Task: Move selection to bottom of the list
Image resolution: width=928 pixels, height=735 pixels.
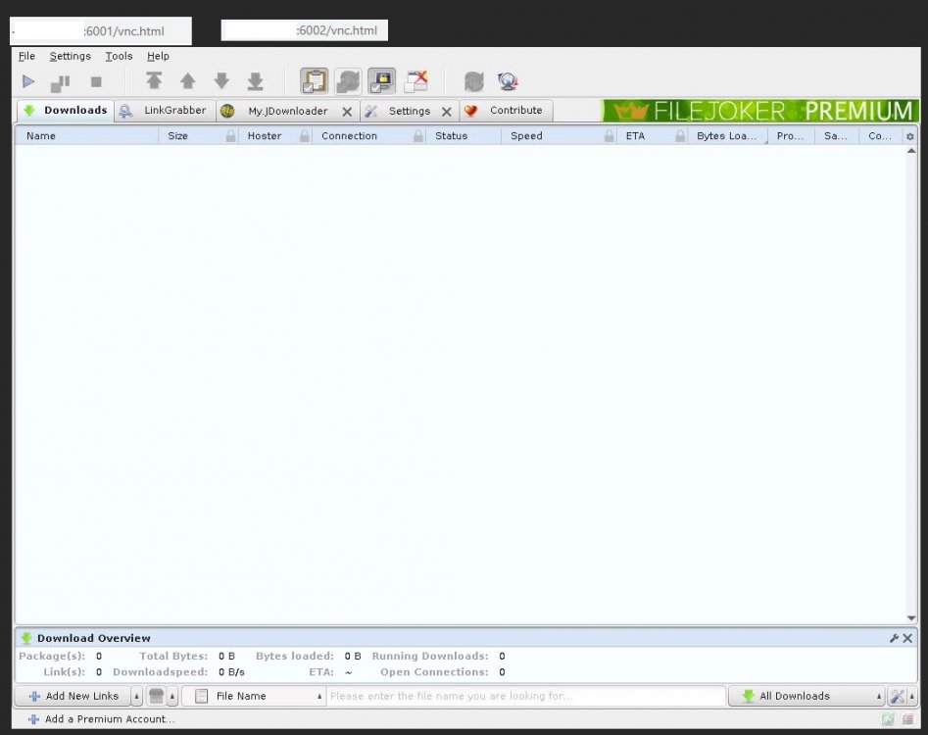Action: (x=255, y=81)
